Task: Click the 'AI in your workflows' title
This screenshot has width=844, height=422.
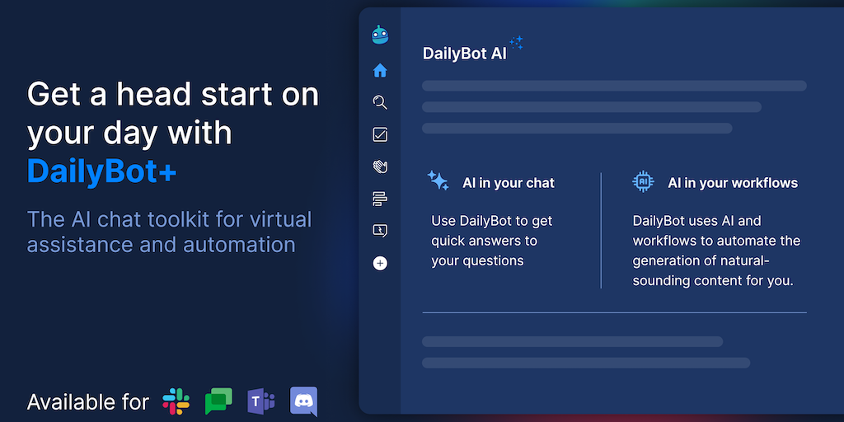Action: [x=733, y=183]
